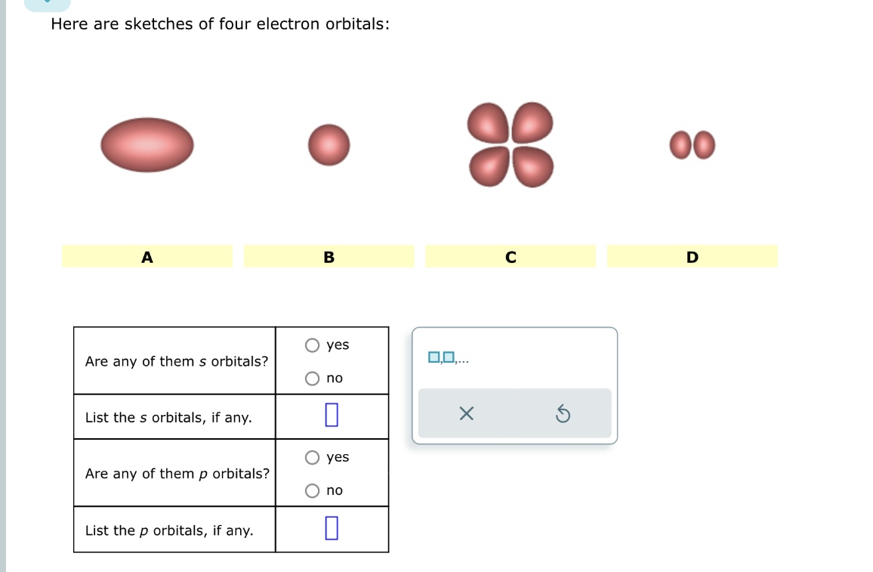
Task: Select the two-lobed orbital sketch labeled D
Action: [x=692, y=145]
